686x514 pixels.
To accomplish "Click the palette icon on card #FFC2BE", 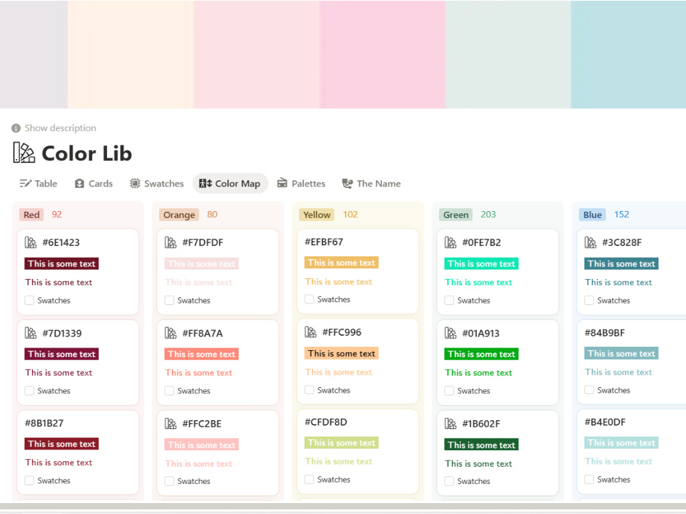I will coord(171,424).
